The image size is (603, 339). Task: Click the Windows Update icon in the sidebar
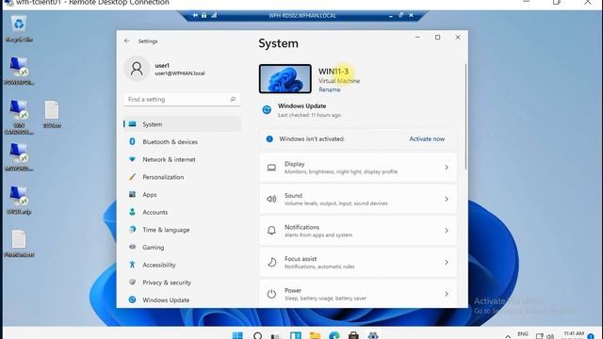[132, 299]
